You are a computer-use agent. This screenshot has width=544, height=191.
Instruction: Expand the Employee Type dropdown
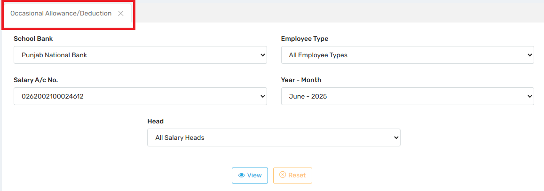pos(407,55)
